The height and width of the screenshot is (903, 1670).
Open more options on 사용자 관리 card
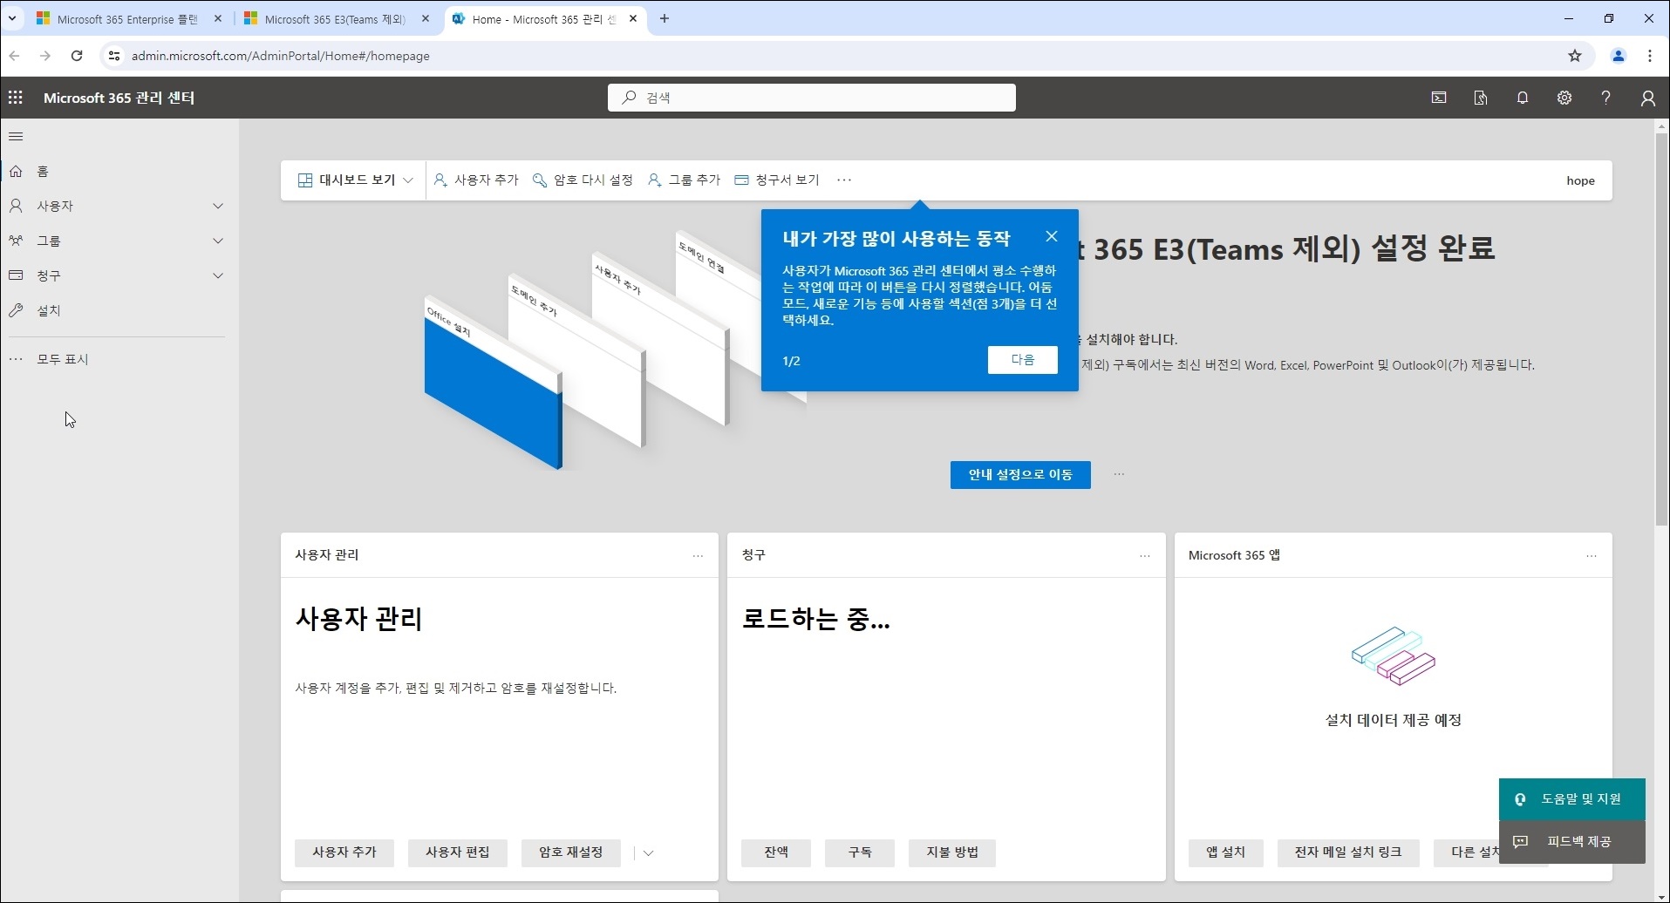698,555
